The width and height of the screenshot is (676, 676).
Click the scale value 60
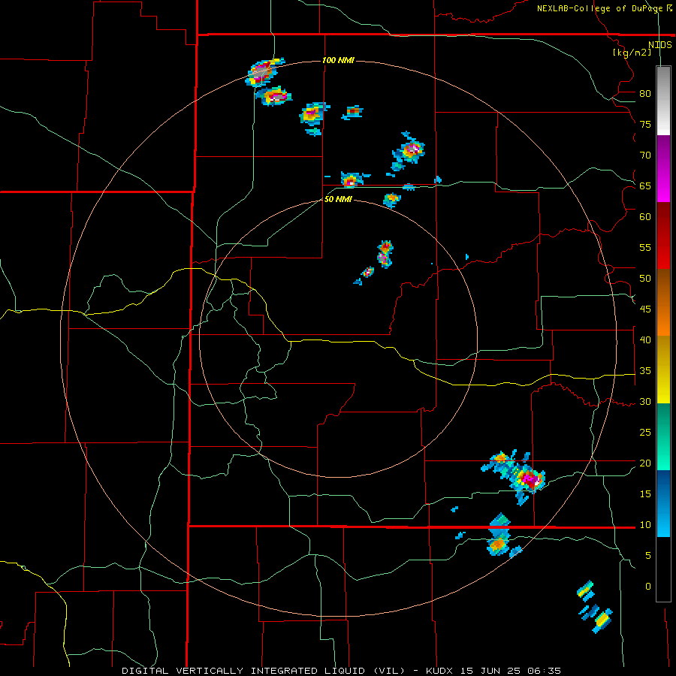[645, 217]
